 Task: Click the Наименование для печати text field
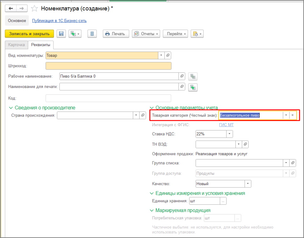(x=119, y=87)
